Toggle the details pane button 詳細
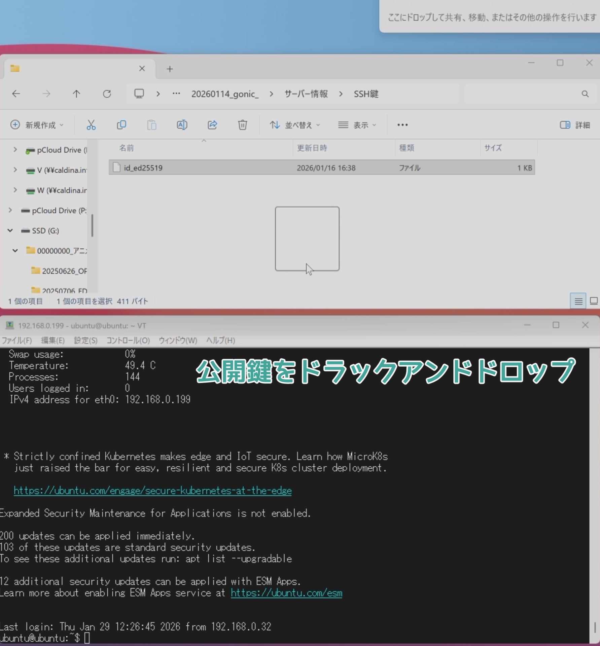 click(575, 125)
